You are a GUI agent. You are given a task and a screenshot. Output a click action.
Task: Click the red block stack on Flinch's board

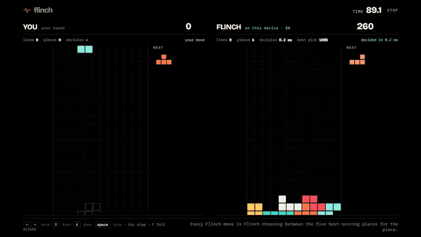(x=312, y=203)
